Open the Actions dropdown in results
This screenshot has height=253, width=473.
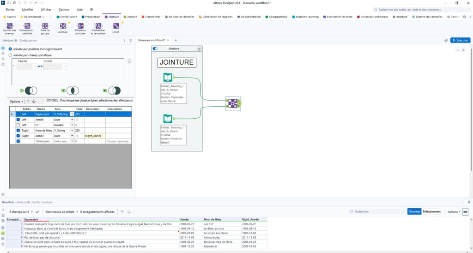click(454, 212)
